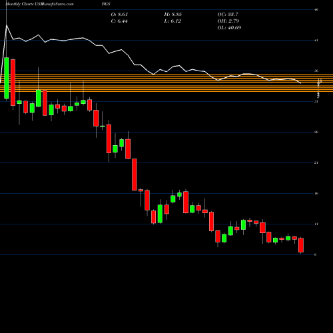
Task: Select the high value 'H: 8.85'
Action: pyautogui.click(x=173, y=15)
